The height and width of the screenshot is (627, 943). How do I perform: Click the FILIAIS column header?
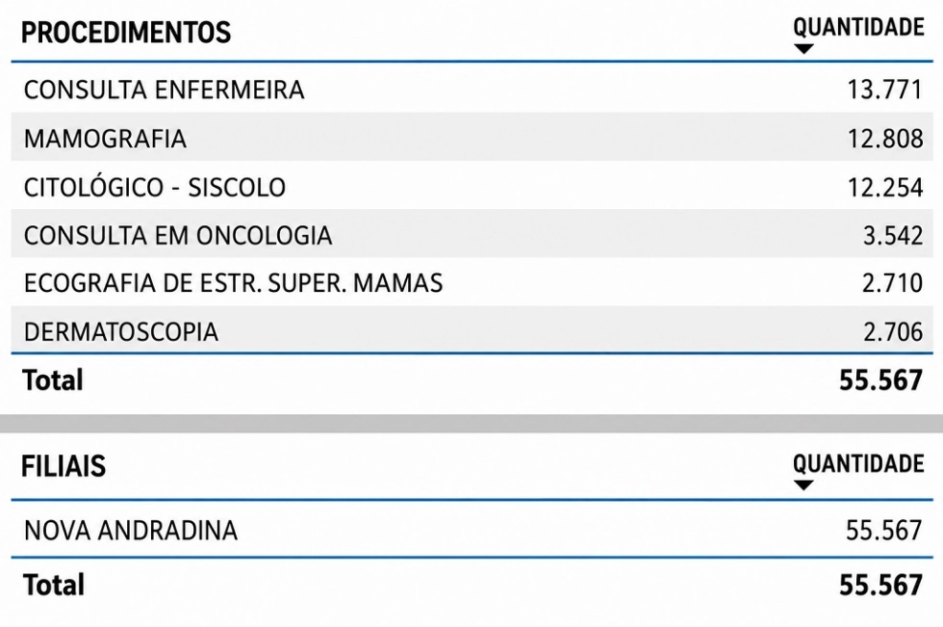(x=64, y=466)
